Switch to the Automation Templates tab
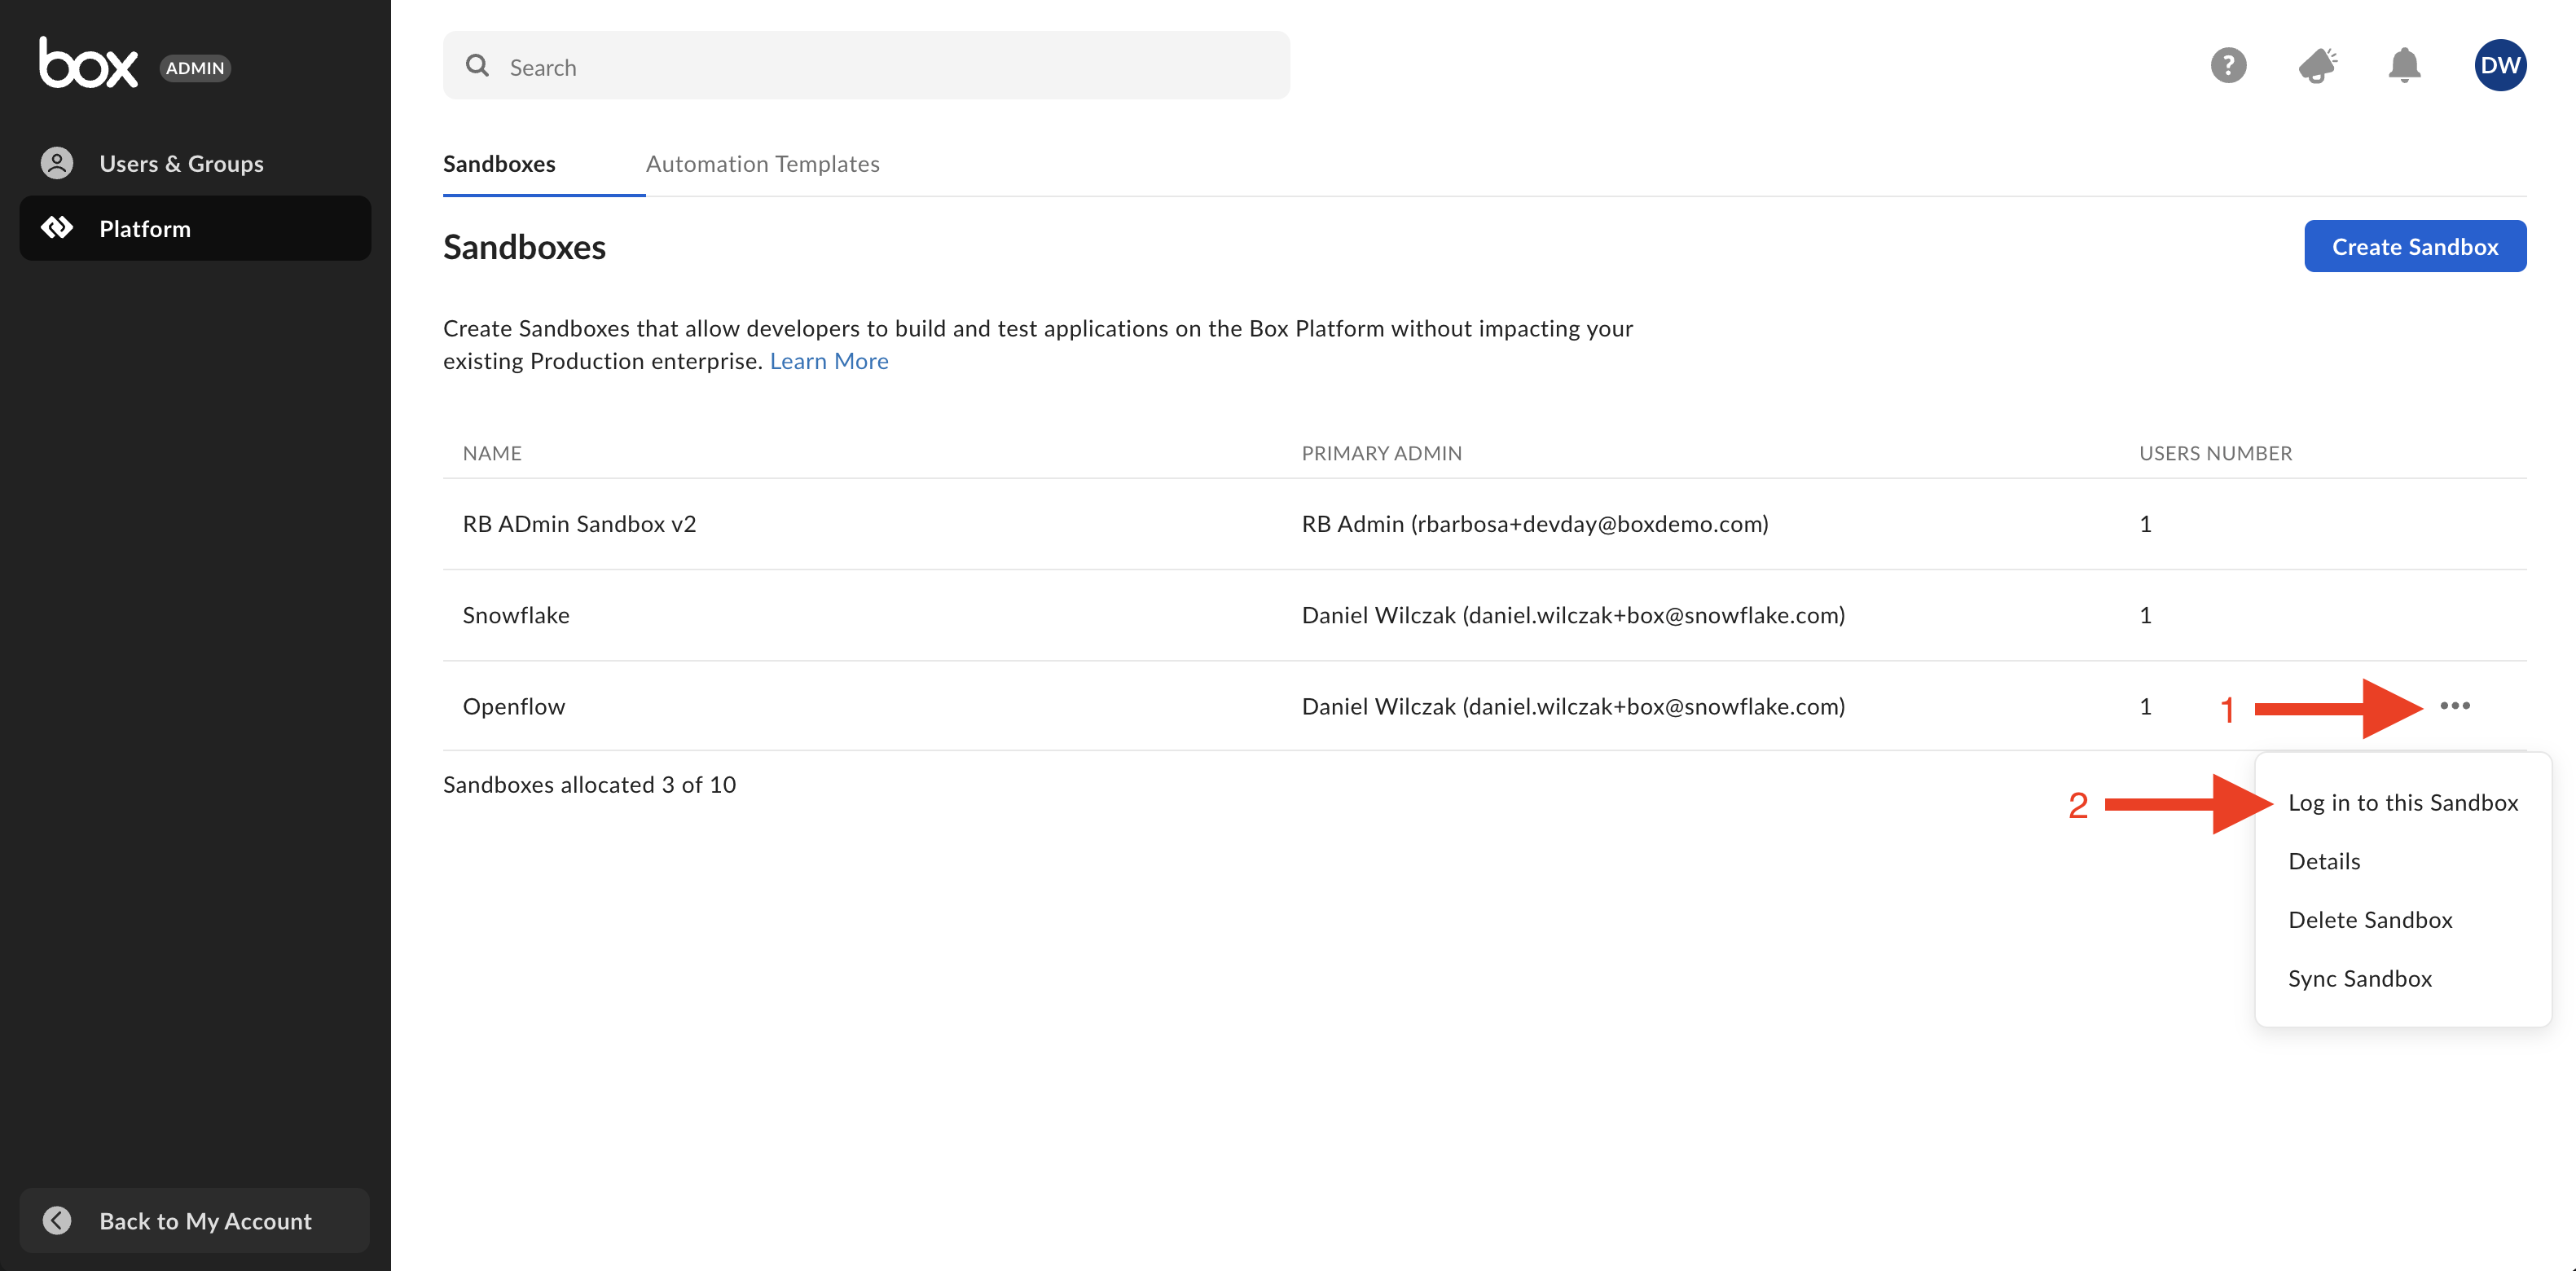 [762, 164]
